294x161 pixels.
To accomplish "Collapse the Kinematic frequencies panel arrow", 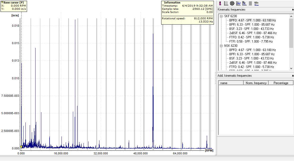I will click(293, 10).
